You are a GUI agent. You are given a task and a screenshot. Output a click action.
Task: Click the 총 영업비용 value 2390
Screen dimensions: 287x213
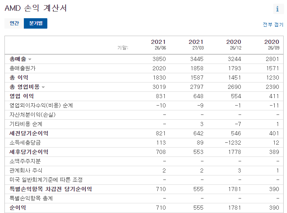272,87
